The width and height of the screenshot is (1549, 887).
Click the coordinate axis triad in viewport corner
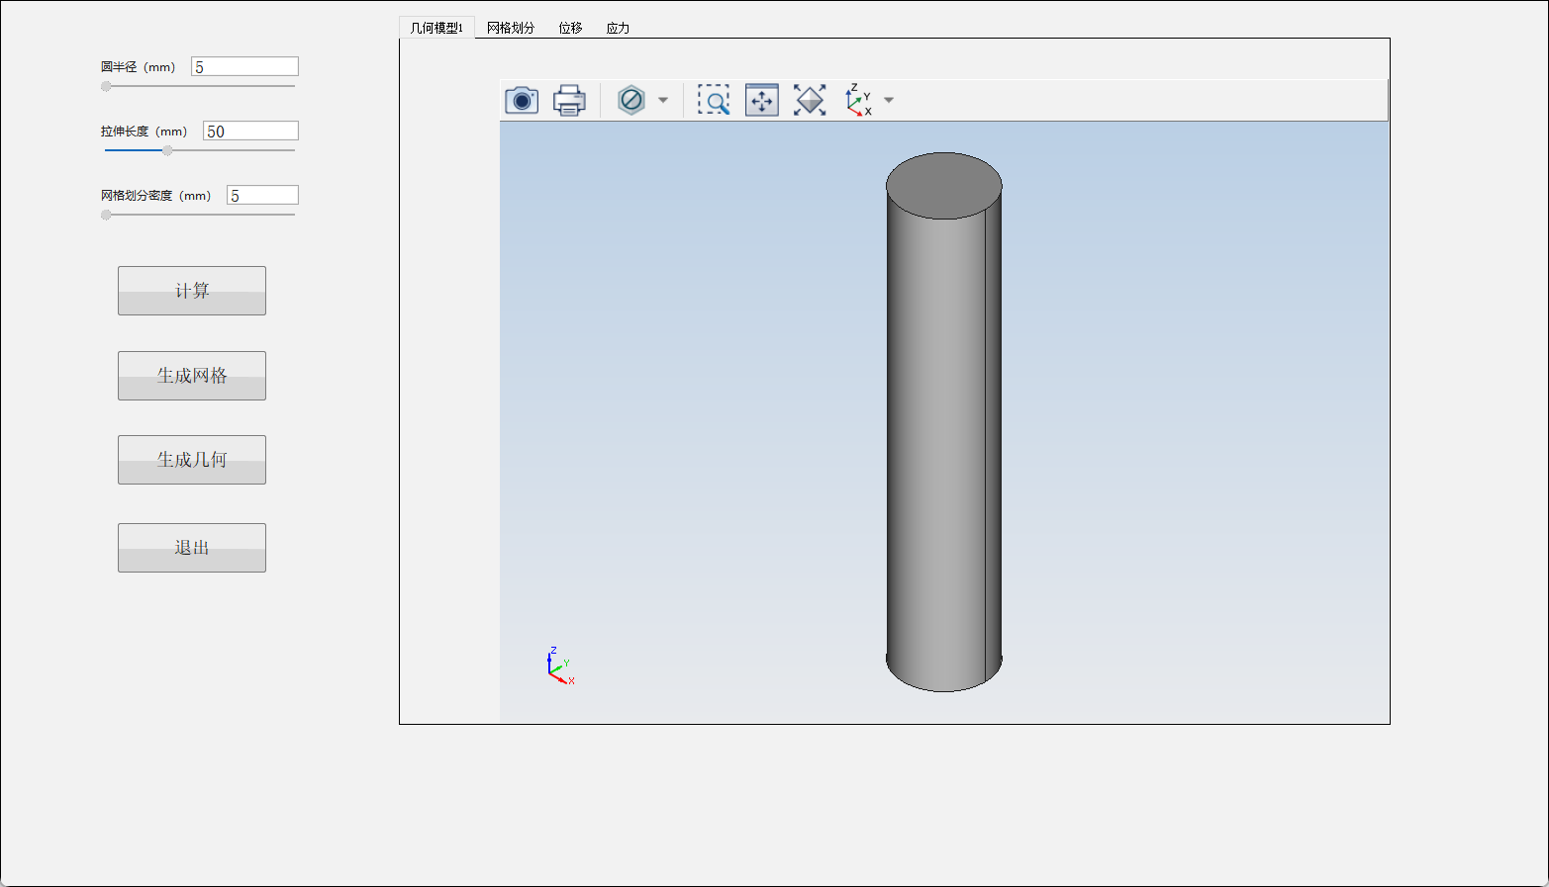click(x=560, y=665)
